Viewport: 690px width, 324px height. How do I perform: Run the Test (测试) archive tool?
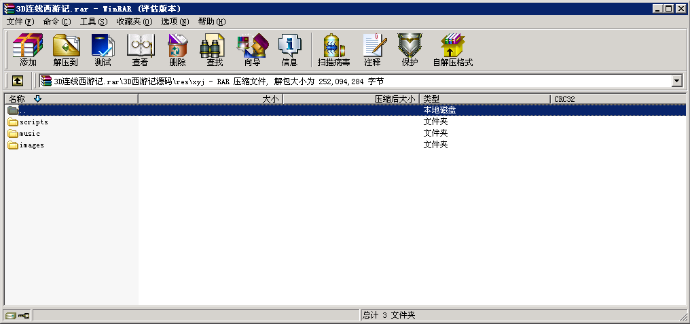tap(103, 50)
